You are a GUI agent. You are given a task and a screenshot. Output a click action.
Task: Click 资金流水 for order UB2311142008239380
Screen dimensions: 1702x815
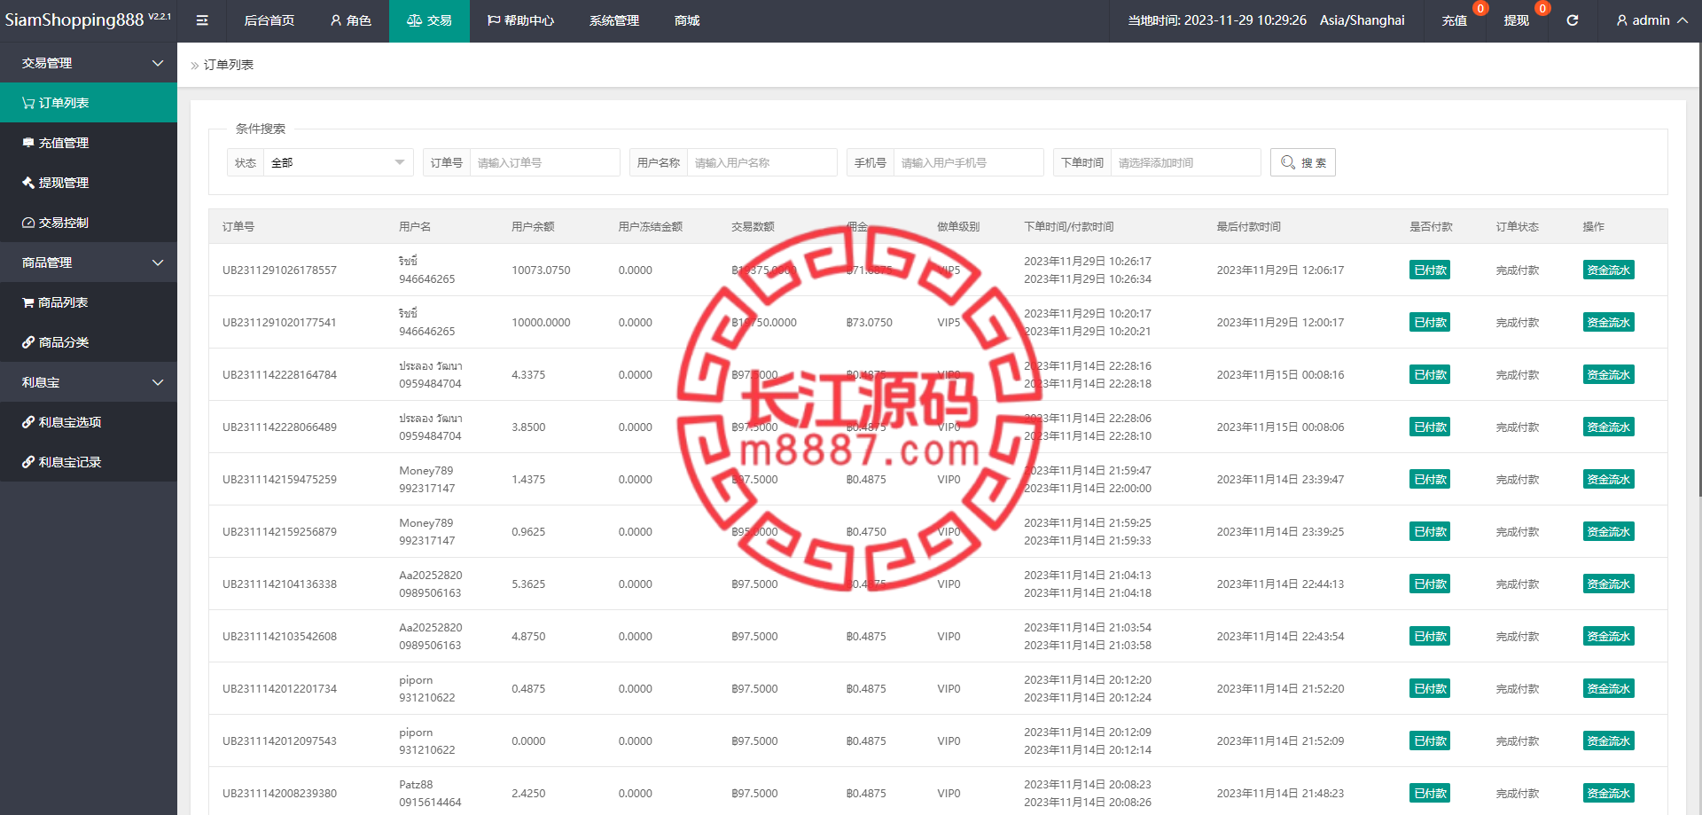click(1608, 793)
